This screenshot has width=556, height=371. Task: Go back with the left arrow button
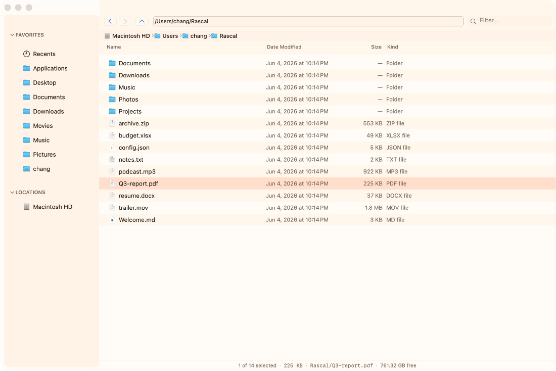coord(110,21)
